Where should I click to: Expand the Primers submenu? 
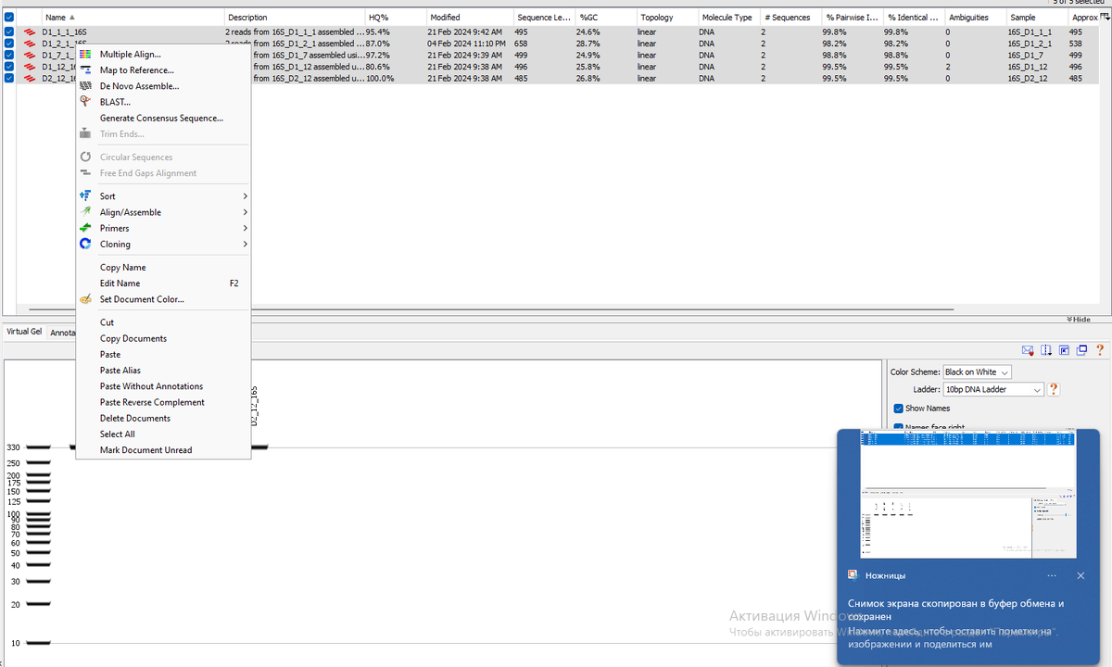coord(163,228)
